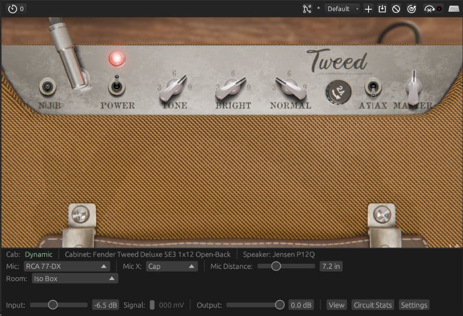Open the routing graph icon
This screenshot has height=316, width=463.
point(307,9)
